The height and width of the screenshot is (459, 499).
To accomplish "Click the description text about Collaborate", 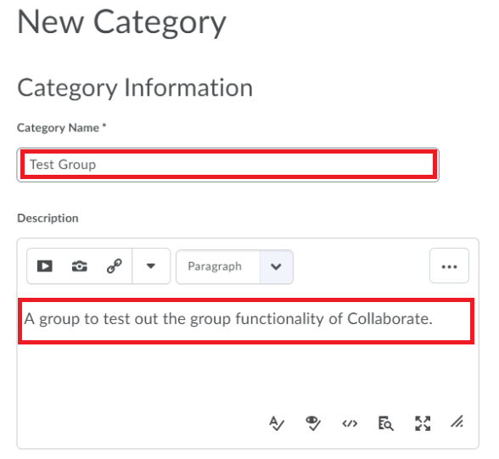I will point(228,319).
